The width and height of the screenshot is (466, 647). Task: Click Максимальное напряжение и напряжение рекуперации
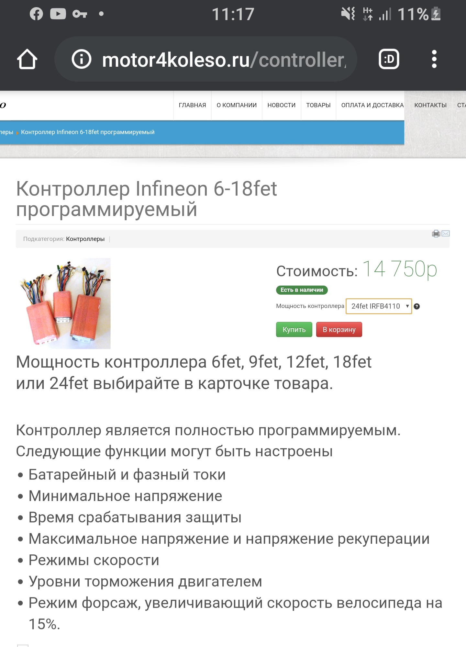click(x=229, y=539)
